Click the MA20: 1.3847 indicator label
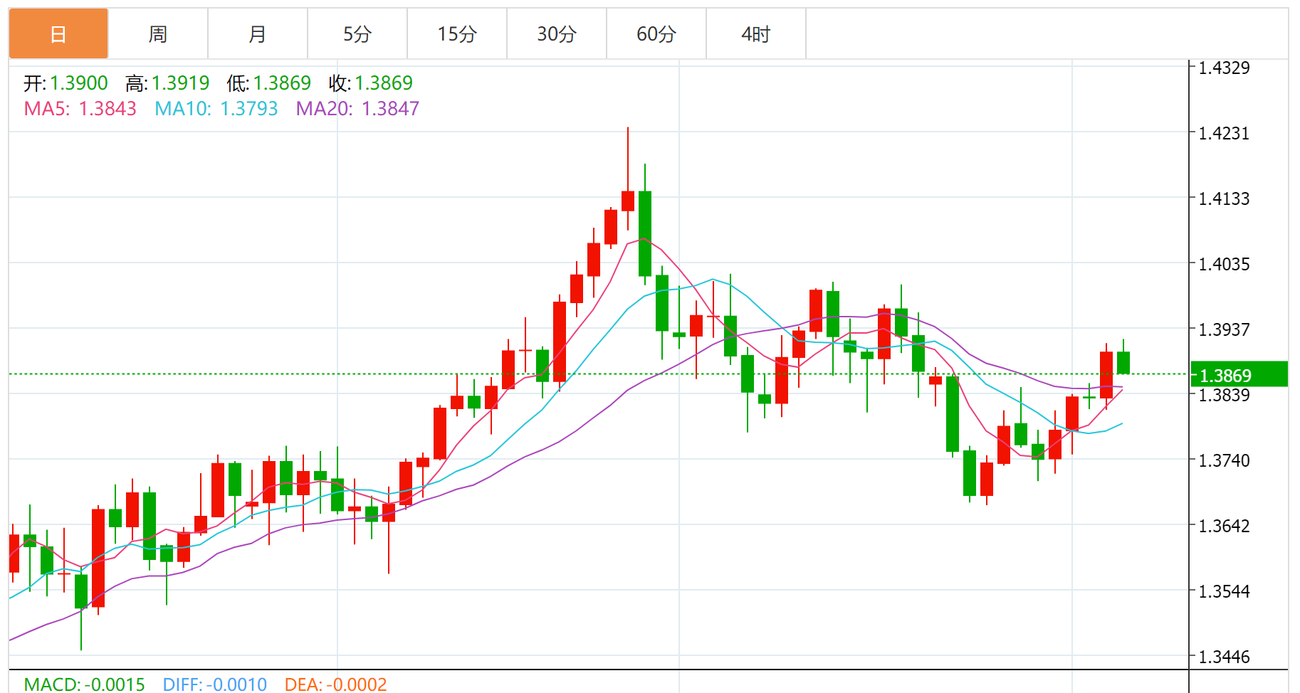 coord(357,109)
